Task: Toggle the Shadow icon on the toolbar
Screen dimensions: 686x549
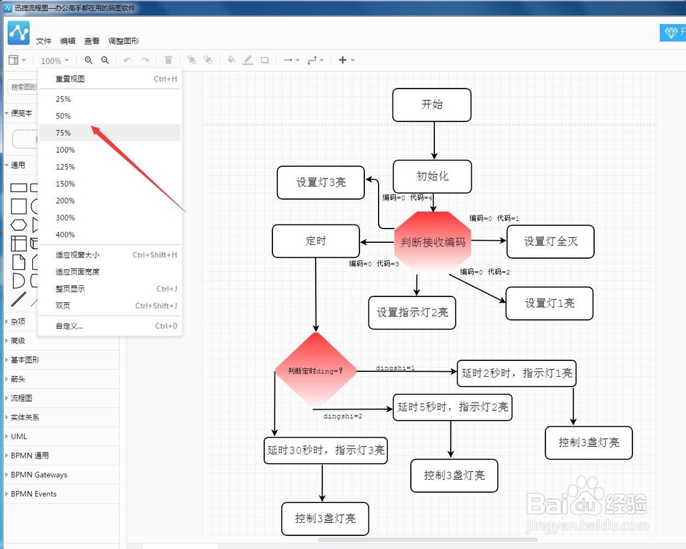Action: (x=265, y=60)
